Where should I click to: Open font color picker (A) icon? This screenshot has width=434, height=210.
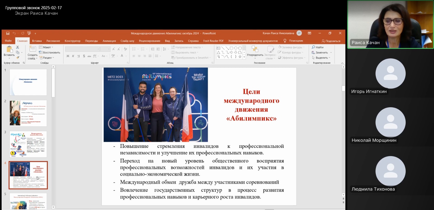coord(122,56)
